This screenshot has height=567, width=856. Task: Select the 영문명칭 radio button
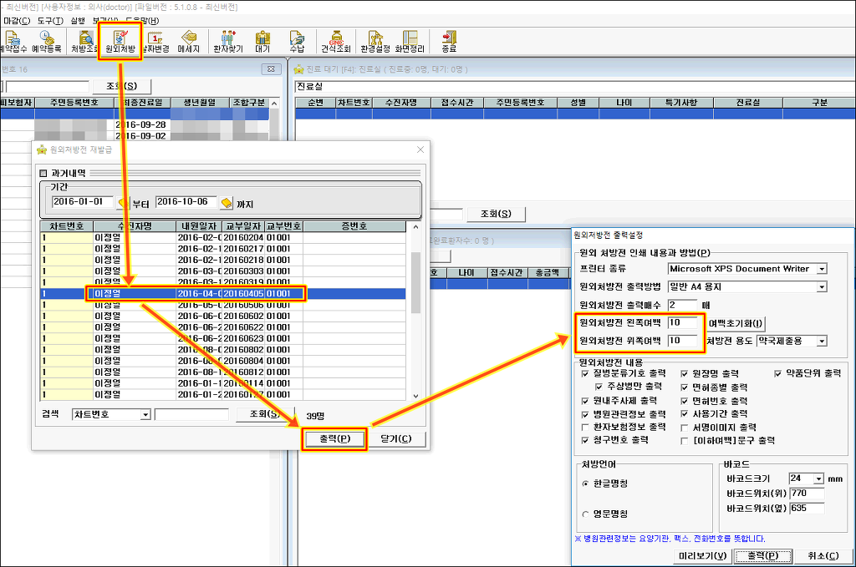tap(584, 514)
